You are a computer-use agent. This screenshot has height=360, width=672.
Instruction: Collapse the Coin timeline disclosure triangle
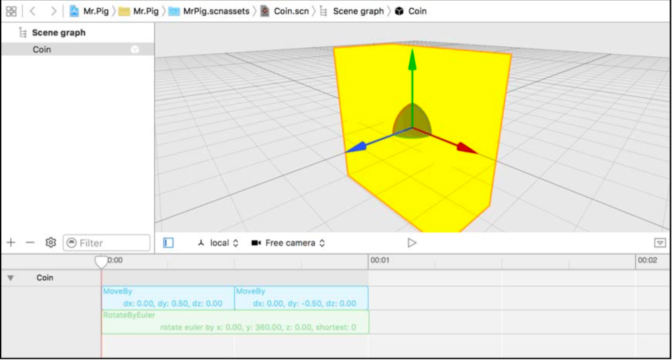coord(11,278)
